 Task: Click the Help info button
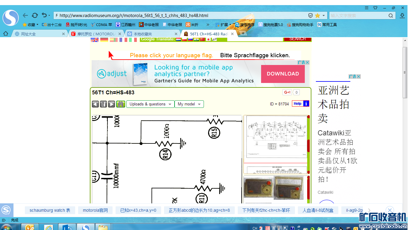pyautogui.click(x=301, y=104)
